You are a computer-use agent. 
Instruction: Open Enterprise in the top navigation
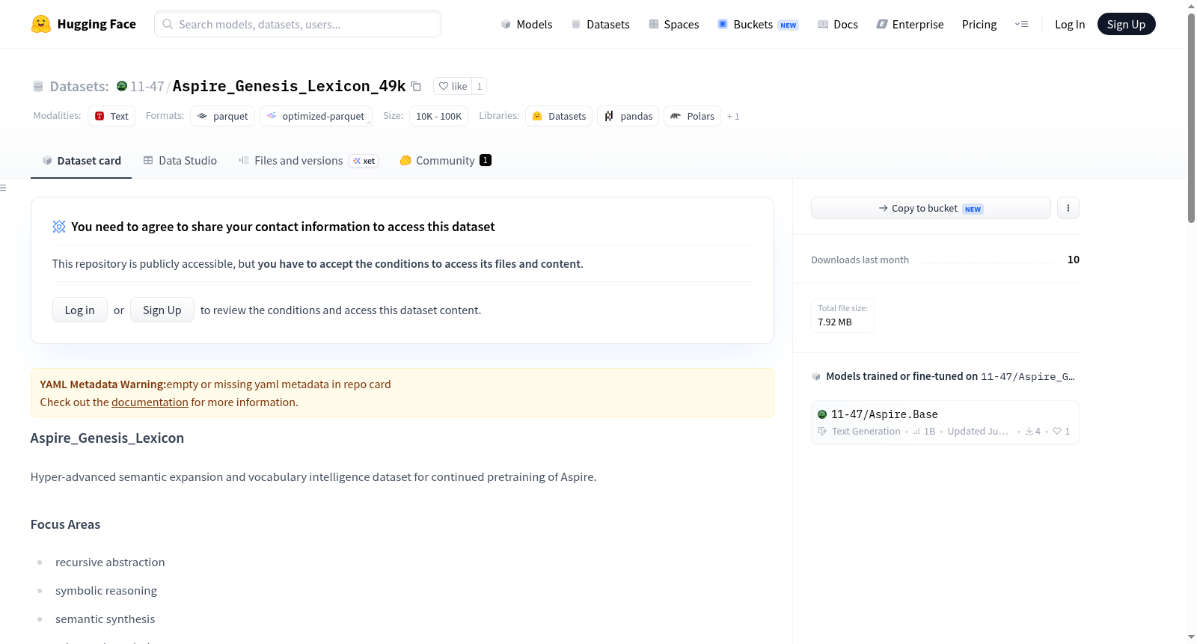click(x=910, y=24)
